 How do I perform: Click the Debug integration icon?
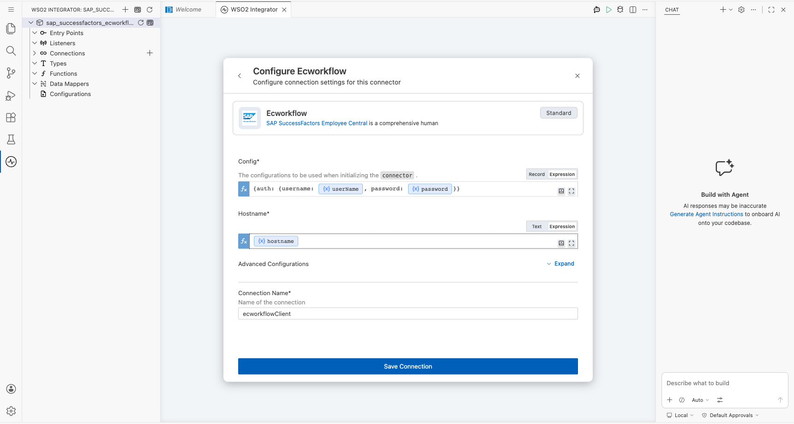[620, 10]
